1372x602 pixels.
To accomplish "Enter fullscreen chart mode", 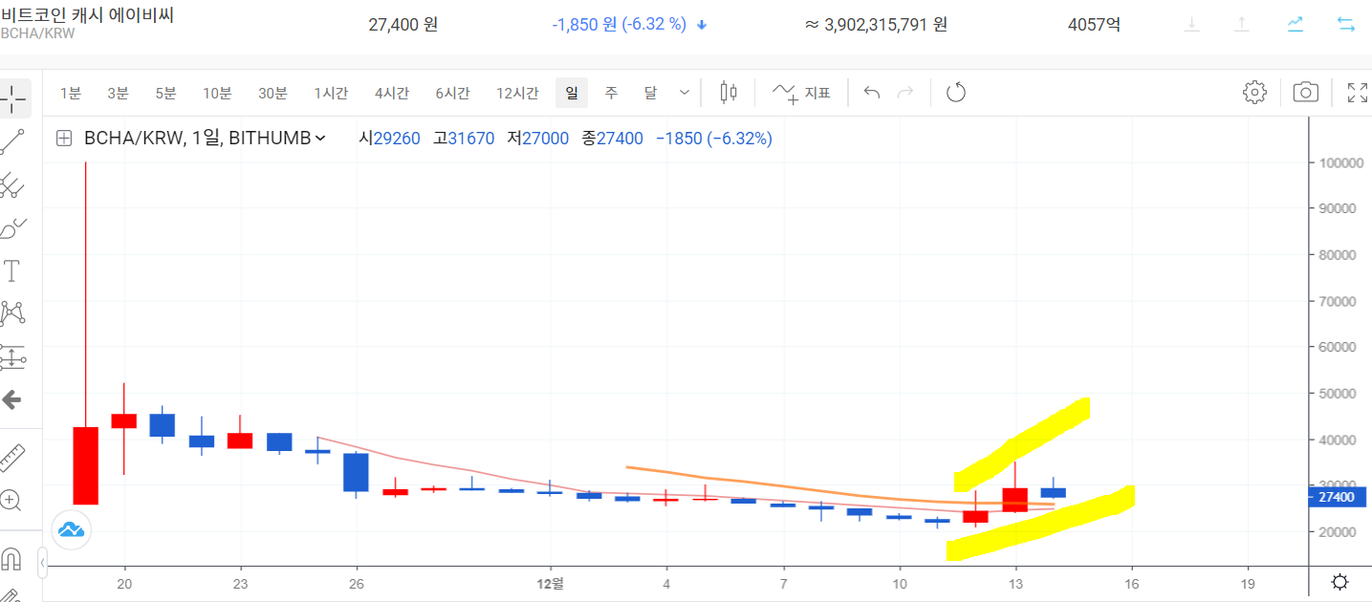I will pos(1357,93).
